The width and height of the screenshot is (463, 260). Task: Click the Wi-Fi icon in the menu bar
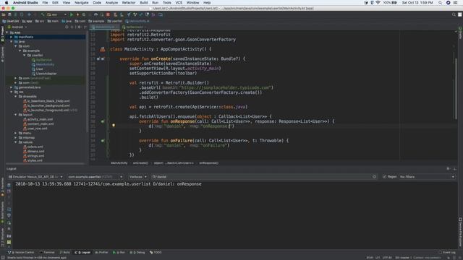tap(378, 3)
